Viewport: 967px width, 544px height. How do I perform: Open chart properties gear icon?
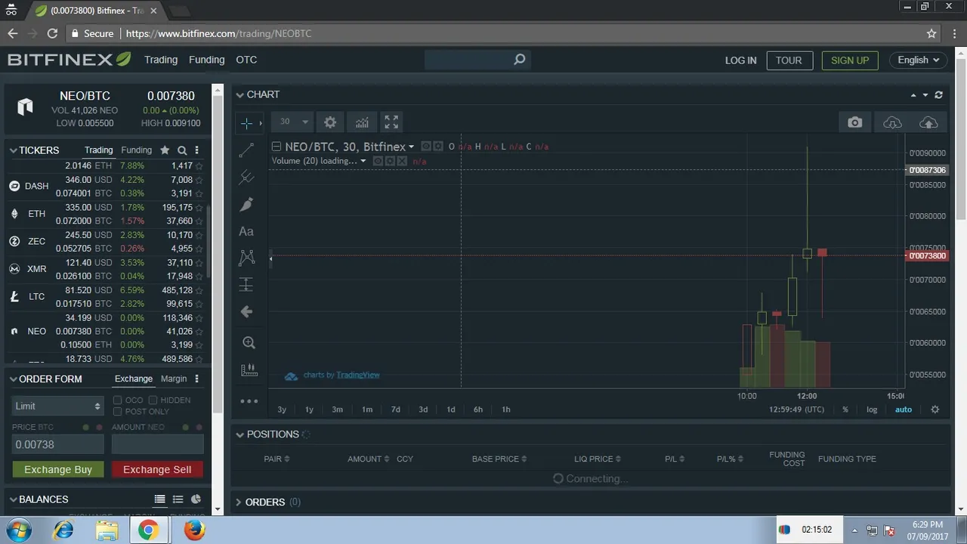330,122
